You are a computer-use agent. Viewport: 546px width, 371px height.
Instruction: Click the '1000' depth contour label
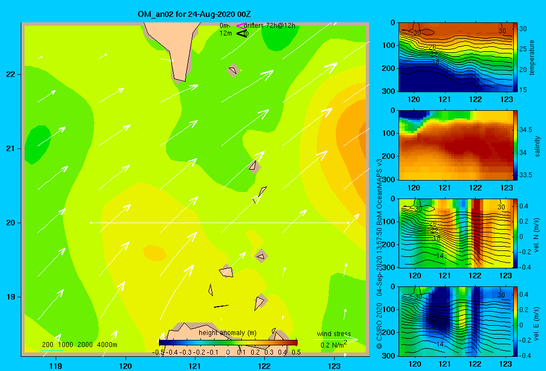[x=66, y=345]
